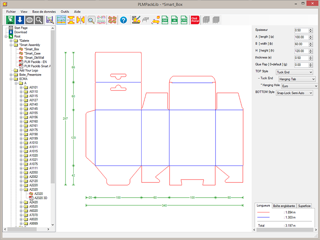Open PLM Packlib - EN document

coord(36,62)
